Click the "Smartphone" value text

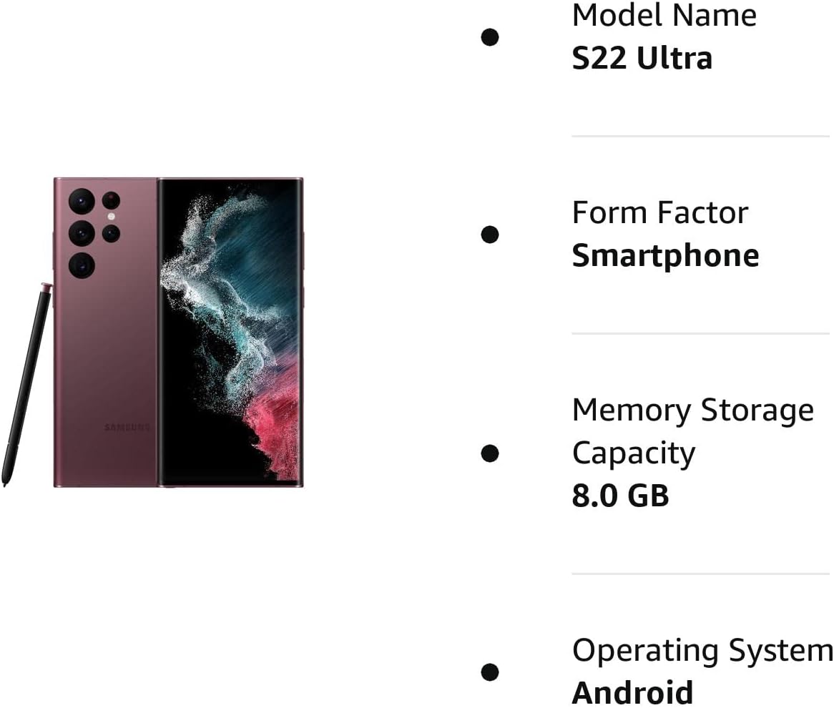[x=665, y=255]
